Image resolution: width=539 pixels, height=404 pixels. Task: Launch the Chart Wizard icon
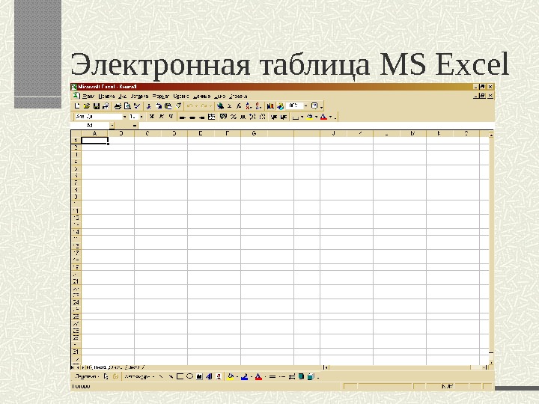click(x=270, y=106)
